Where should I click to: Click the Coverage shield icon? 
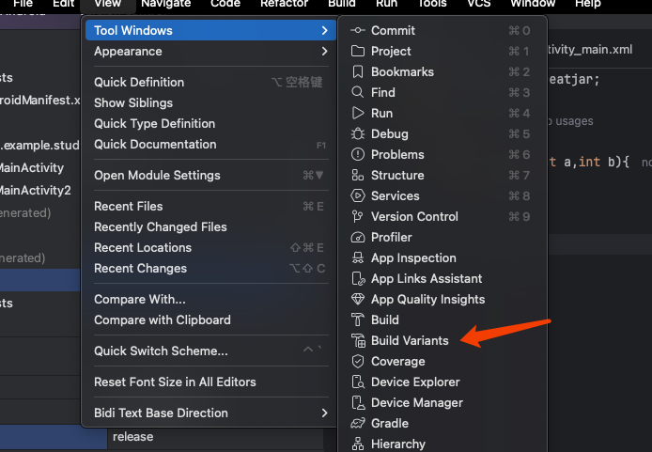point(357,361)
